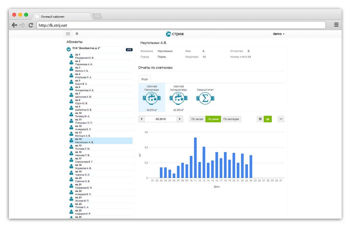
Task: Click the browser reload icon
Action: click(31, 25)
